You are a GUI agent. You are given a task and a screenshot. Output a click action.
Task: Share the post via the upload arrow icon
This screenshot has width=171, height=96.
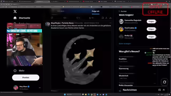pyautogui.click(x=106, y=18)
